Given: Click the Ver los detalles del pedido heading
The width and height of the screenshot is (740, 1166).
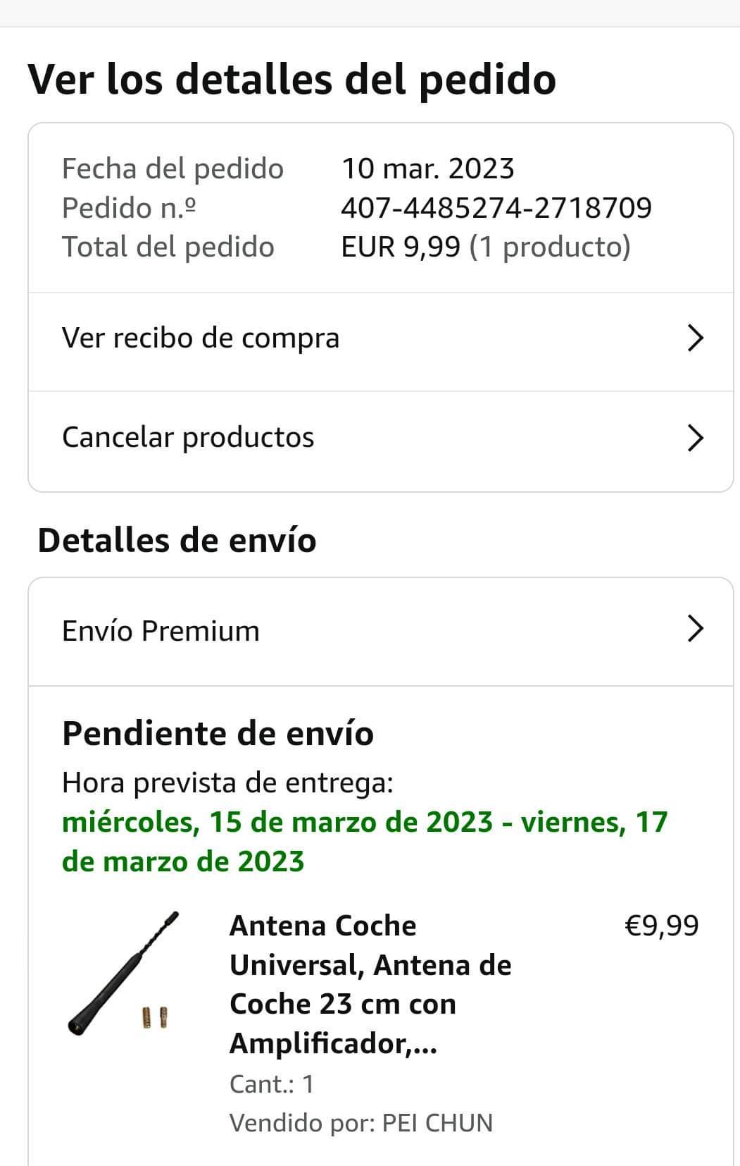Looking at the screenshot, I should click(291, 79).
